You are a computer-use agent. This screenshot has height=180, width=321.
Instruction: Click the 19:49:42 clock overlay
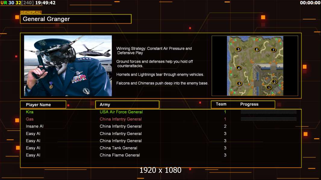pyautogui.click(x=45, y=3)
